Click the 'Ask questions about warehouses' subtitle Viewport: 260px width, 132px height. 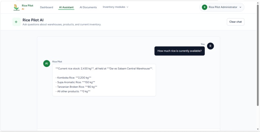point(62,24)
